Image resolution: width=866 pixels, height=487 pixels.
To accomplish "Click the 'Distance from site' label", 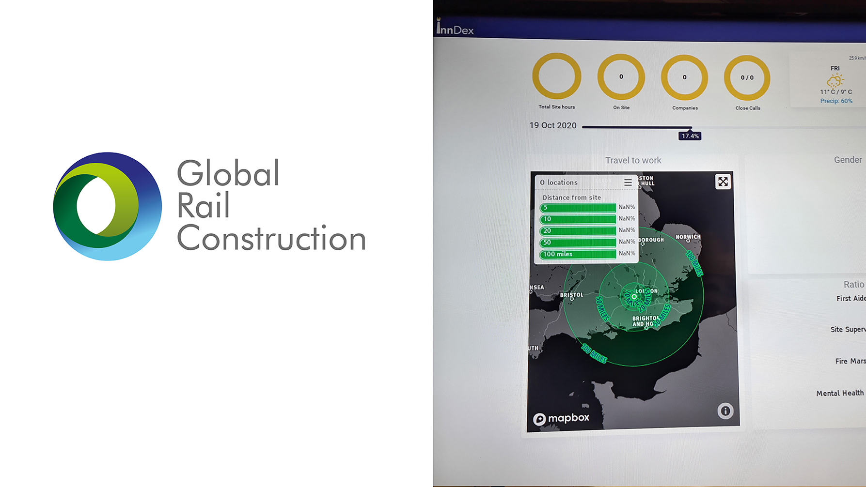I will [571, 198].
